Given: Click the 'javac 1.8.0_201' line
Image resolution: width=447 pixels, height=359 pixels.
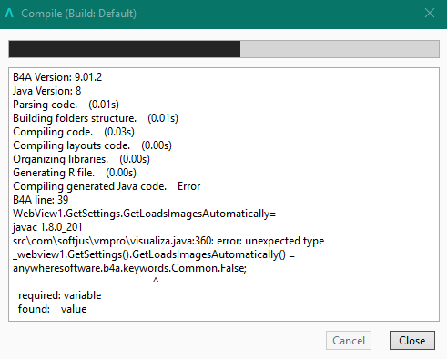Looking at the screenshot, I should click(47, 227).
